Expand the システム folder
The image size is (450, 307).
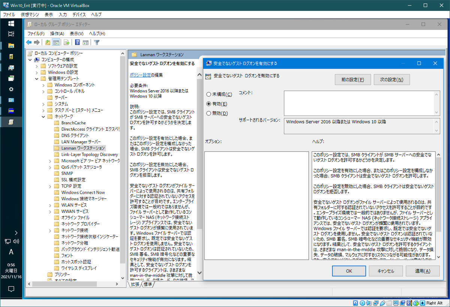[x=44, y=104]
